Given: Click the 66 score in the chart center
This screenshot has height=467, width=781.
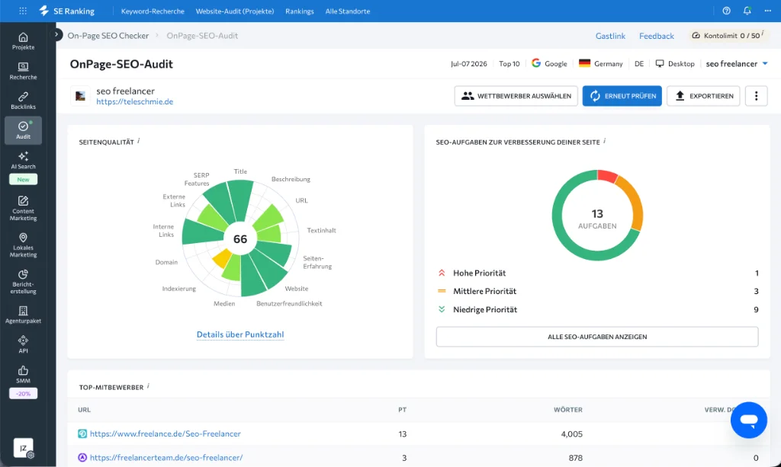Looking at the screenshot, I should point(240,239).
